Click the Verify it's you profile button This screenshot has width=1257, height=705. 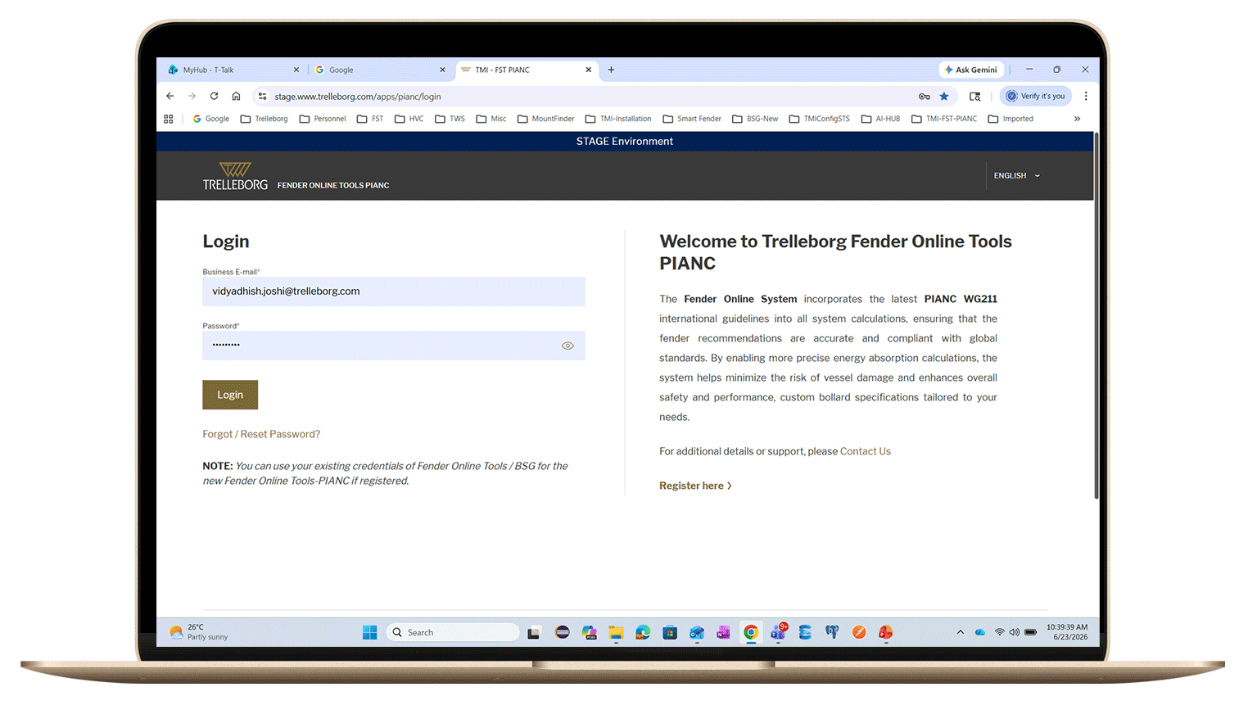[1036, 96]
